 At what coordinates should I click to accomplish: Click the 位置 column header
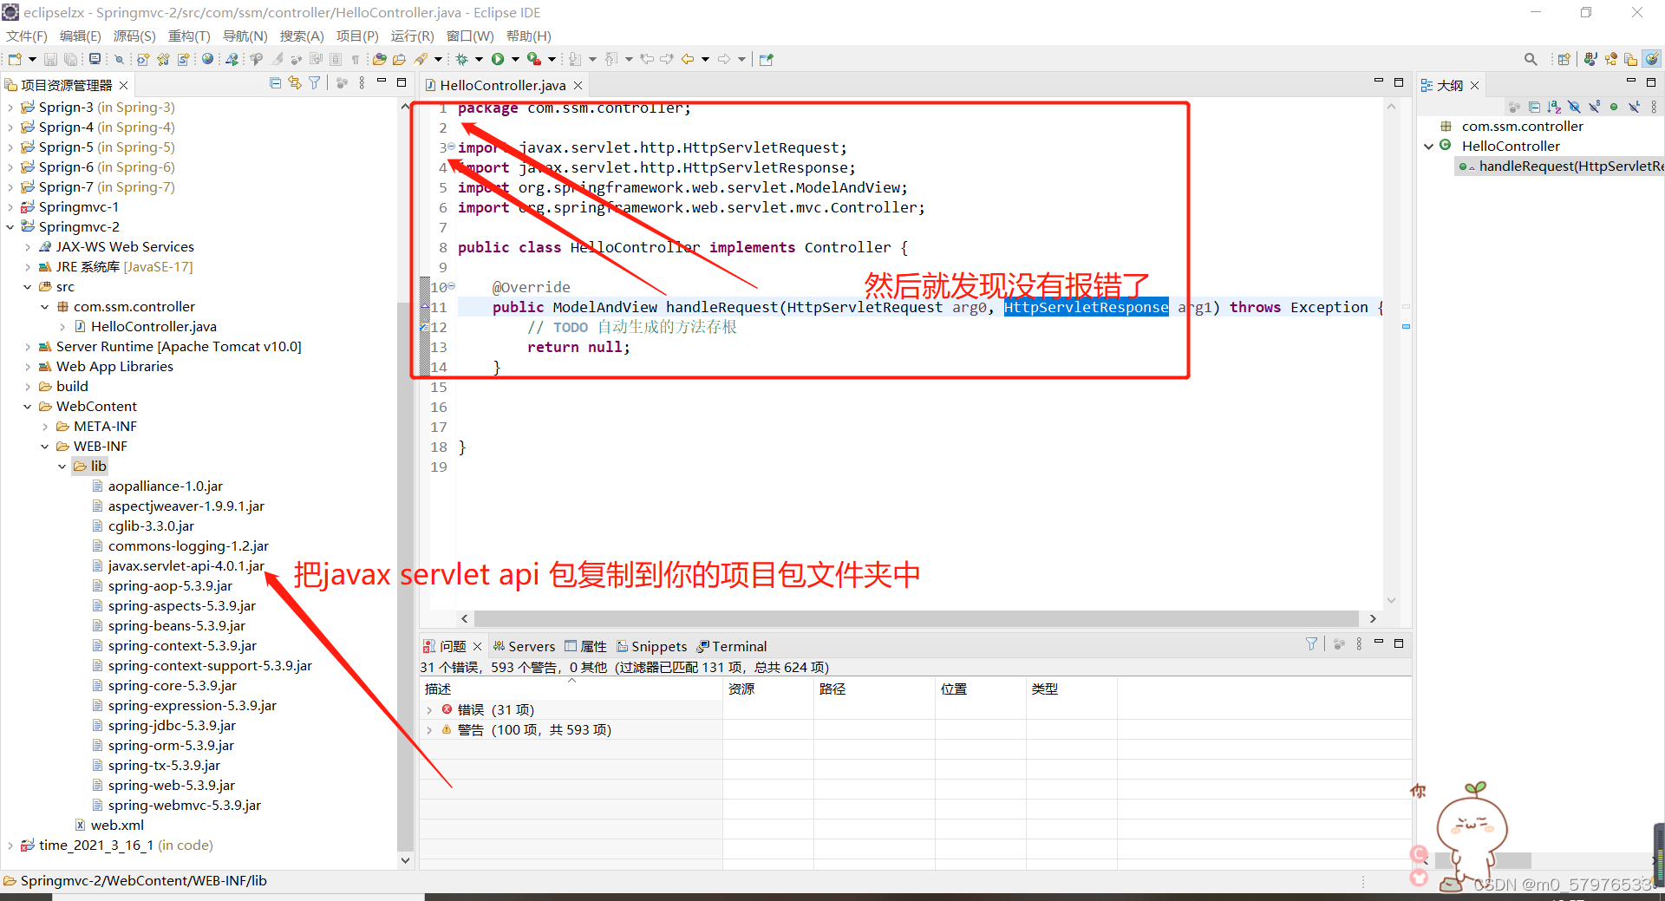[981, 689]
